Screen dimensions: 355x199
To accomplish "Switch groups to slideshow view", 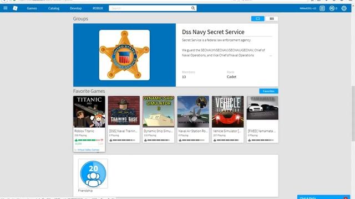I will pyautogui.click(x=257, y=19).
